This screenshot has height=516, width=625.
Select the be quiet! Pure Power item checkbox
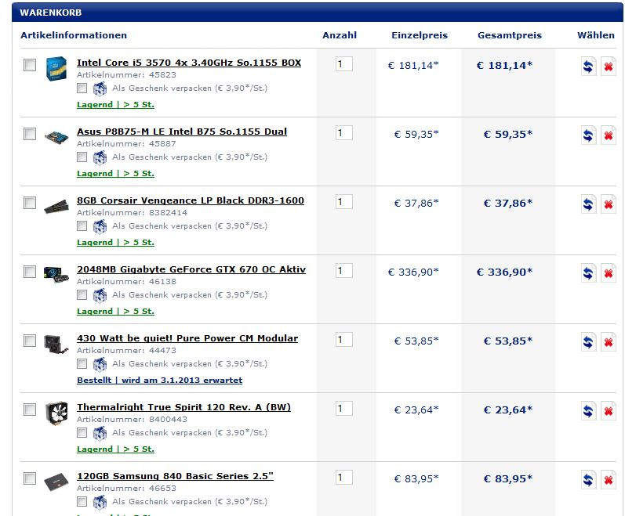(30, 341)
